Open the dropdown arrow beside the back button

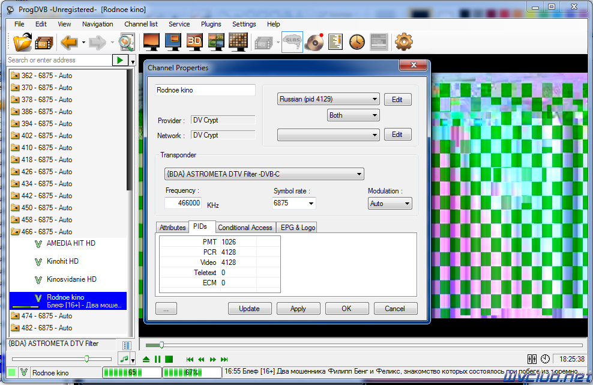[83, 43]
